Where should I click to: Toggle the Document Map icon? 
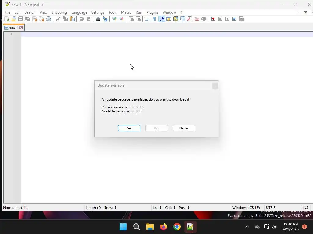coord(176,19)
